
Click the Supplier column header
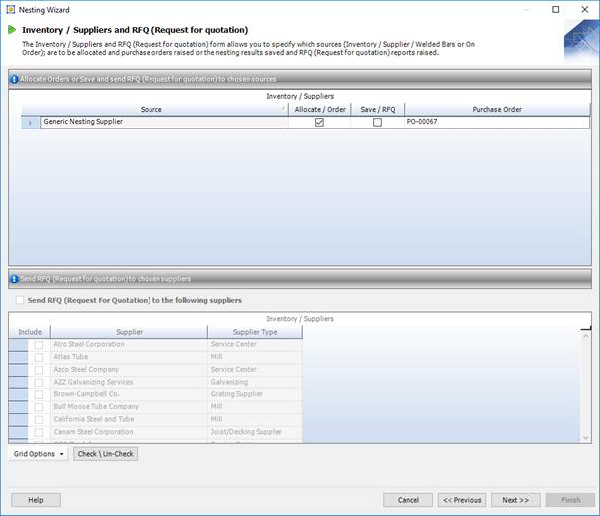tap(129, 332)
